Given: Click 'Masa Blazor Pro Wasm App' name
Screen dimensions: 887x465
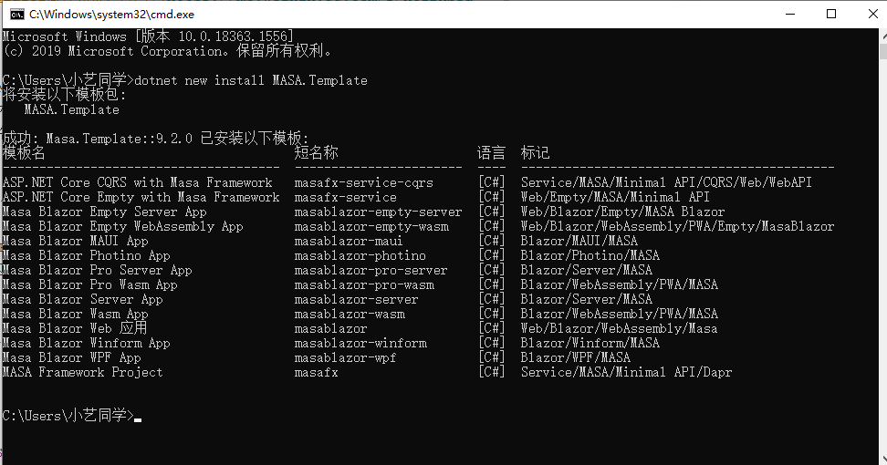Looking at the screenshot, I should pyautogui.click(x=90, y=284).
